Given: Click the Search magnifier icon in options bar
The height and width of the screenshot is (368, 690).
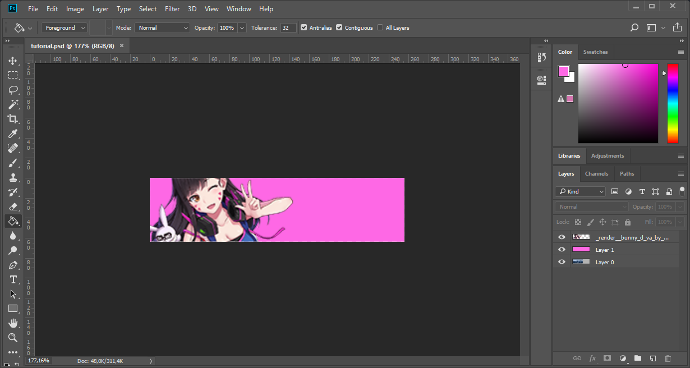Looking at the screenshot, I should click(634, 27).
